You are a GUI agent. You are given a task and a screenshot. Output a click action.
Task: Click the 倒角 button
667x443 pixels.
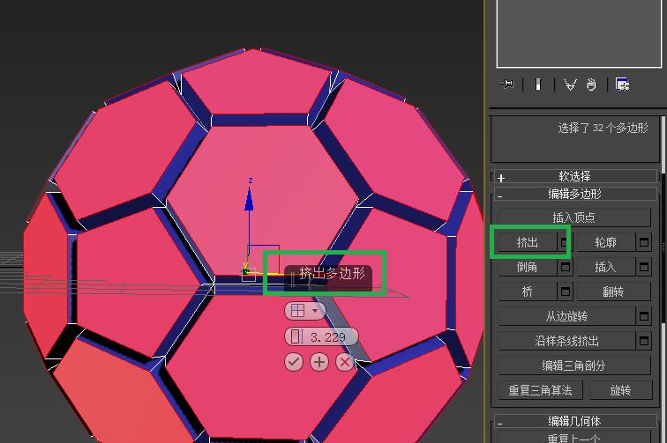pyautogui.click(x=528, y=267)
